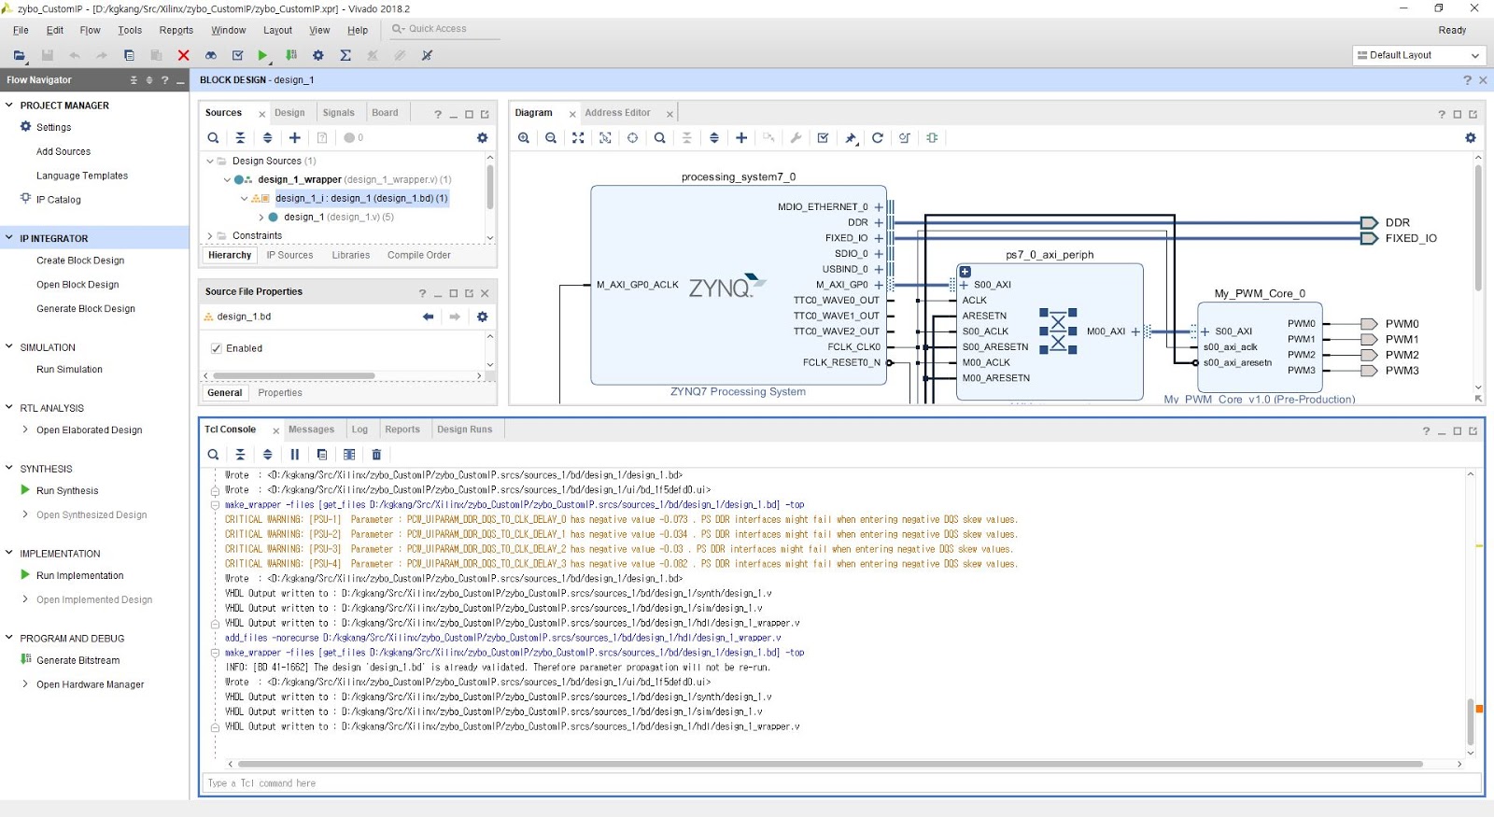
Task: Open settings gear in main toolbar
Action: (318, 55)
